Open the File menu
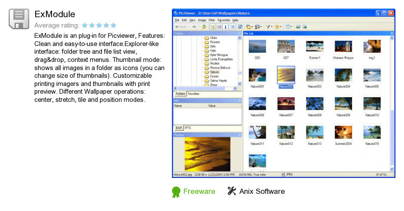This screenshot has height=211, width=404. point(177,20)
